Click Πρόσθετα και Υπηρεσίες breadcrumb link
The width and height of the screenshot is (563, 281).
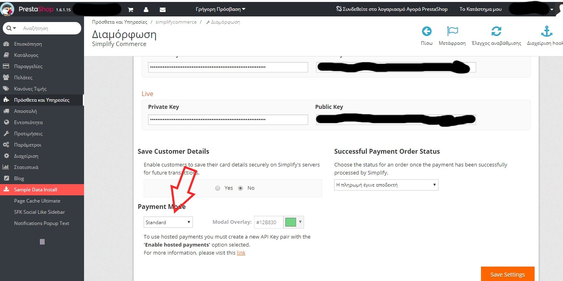120,22
